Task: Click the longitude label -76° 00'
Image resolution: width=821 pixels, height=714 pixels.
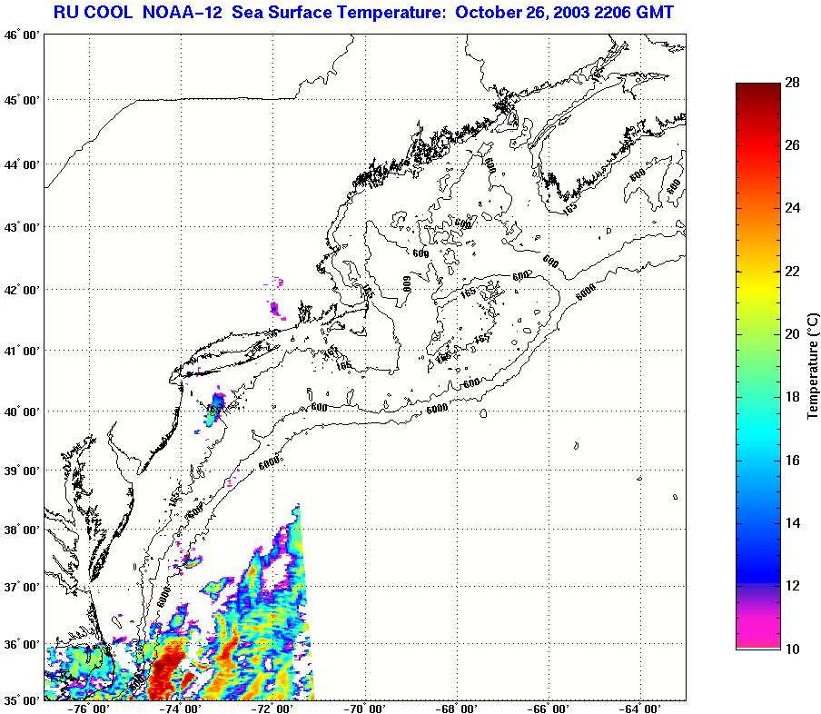Action: click(x=88, y=709)
